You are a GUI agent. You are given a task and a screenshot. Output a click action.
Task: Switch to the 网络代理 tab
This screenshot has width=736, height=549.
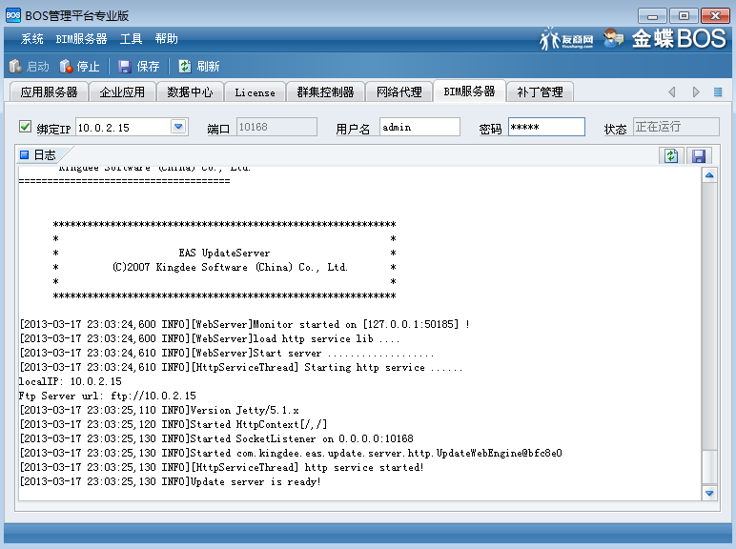(399, 91)
